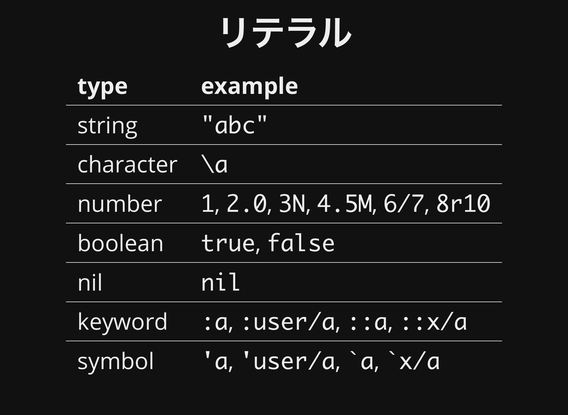The image size is (568, 415).
Task: Click the :user/a keyword example
Action: 288,322
